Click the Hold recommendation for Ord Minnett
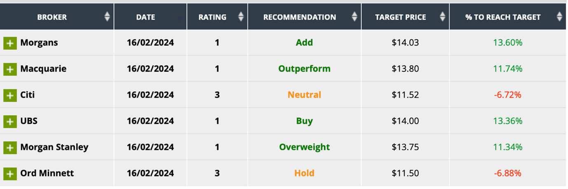Image resolution: width=568 pixels, height=189 pixels. [x=304, y=173]
